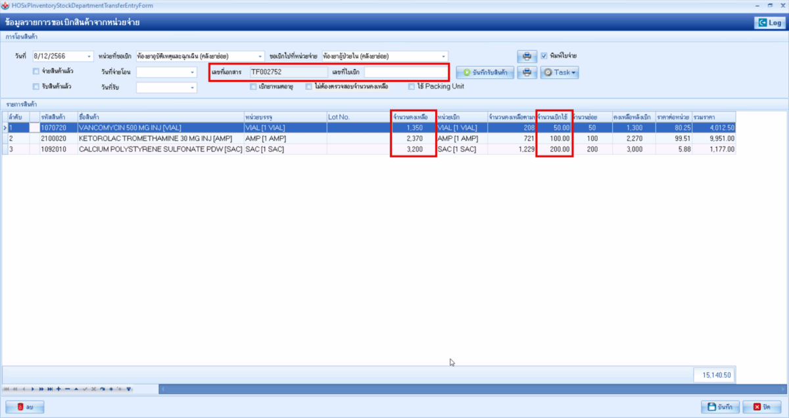Click the printer button left of Task

coord(527,72)
